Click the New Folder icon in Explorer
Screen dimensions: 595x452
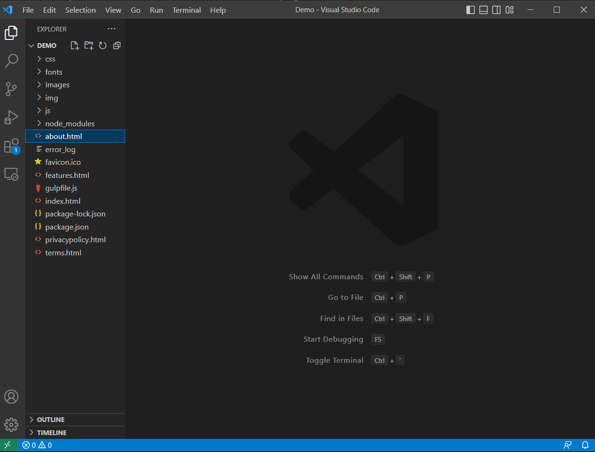click(x=89, y=46)
